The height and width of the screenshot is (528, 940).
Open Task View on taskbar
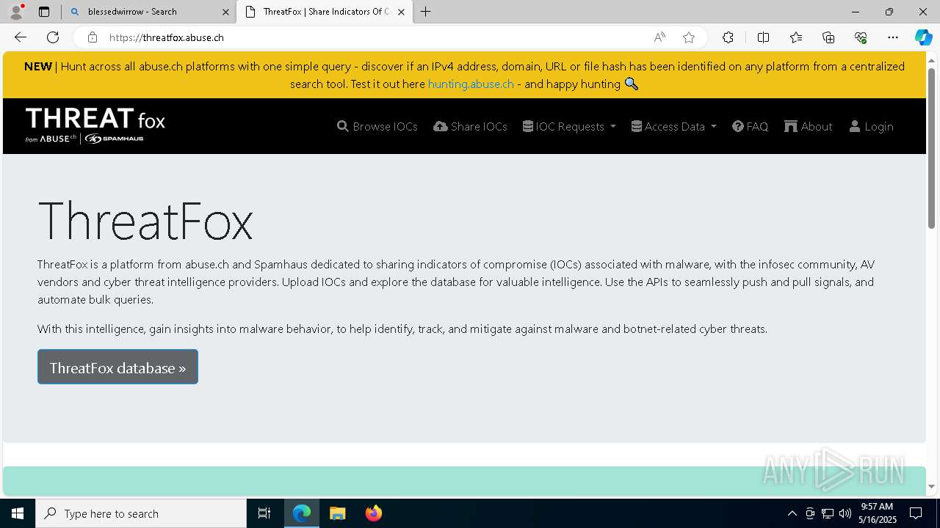coord(264,513)
